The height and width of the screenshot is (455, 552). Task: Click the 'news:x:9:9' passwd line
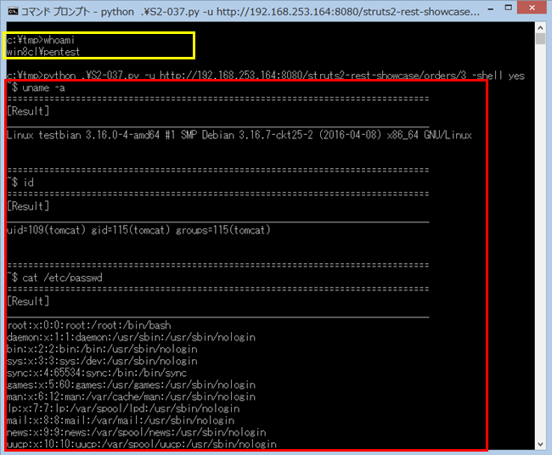click(x=137, y=432)
